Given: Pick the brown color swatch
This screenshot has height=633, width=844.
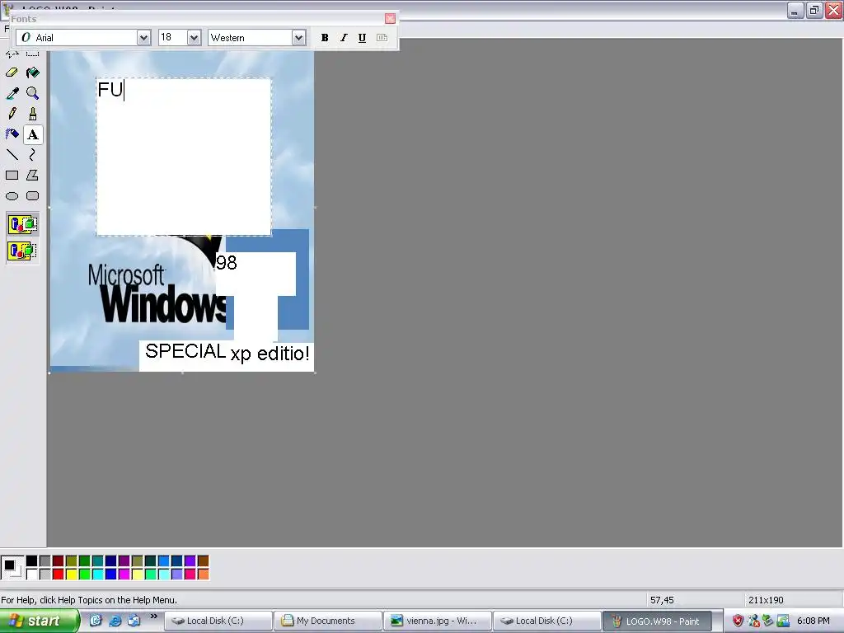Looking at the screenshot, I should coord(203,560).
